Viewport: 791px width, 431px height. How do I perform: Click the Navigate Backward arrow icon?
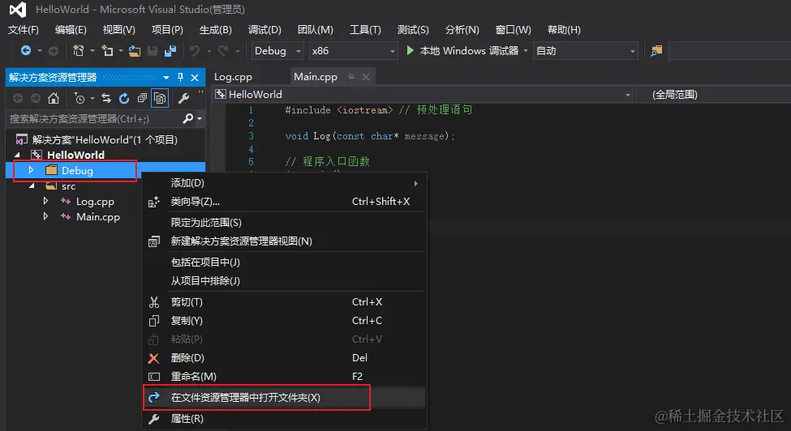point(26,50)
